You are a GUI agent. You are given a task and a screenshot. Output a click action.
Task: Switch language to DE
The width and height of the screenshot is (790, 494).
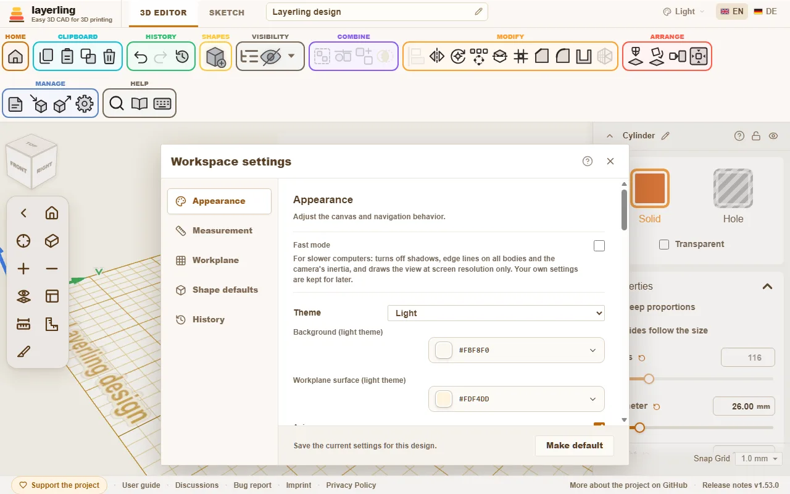[765, 12]
